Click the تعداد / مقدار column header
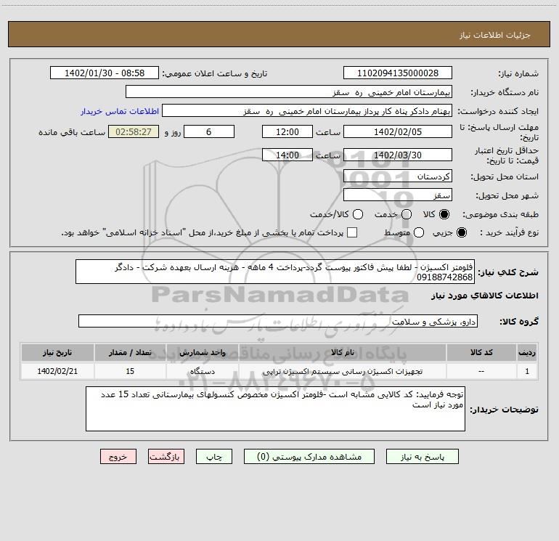The width and height of the screenshot is (559, 541). [130, 352]
